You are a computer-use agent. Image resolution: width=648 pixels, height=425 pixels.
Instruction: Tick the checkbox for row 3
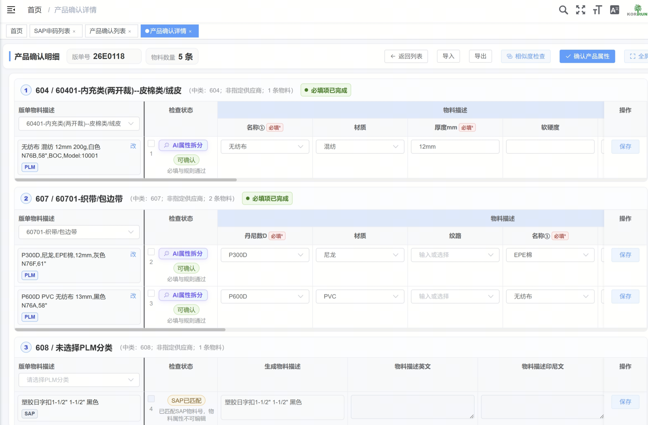[x=151, y=293]
